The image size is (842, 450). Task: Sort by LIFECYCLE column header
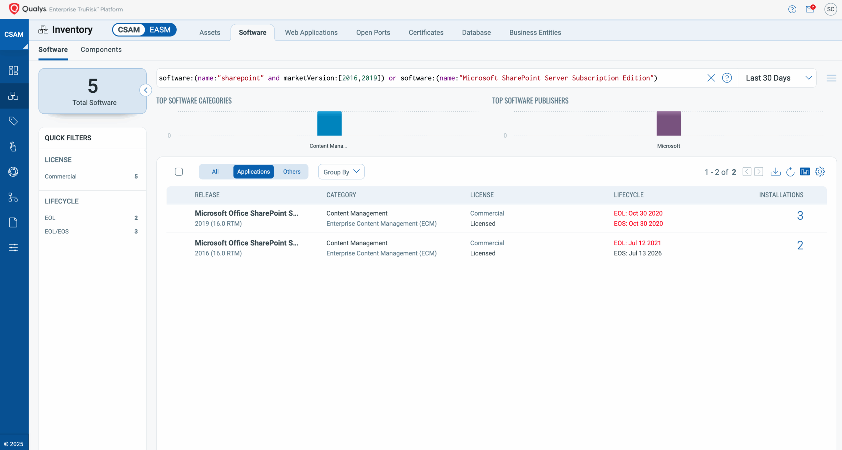[x=629, y=195]
